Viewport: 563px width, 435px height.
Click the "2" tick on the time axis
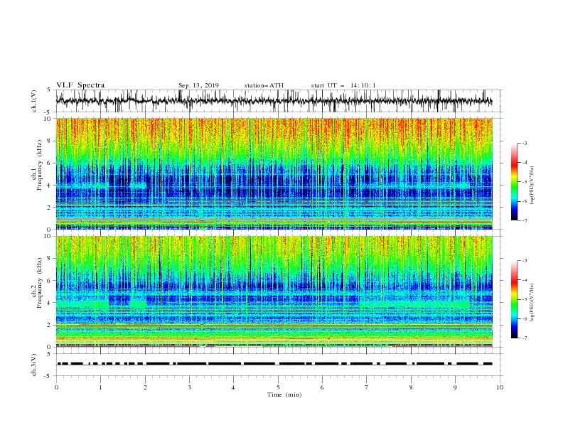tap(145, 387)
